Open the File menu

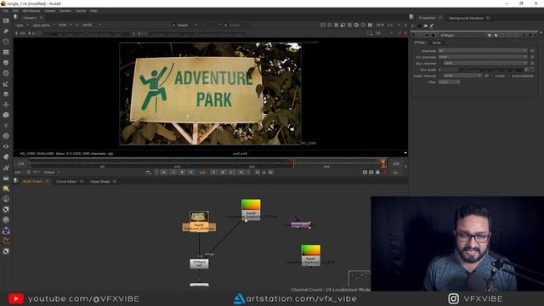click(5, 11)
